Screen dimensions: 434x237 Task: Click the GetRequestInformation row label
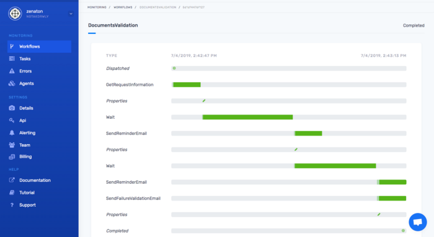(130, 85)
